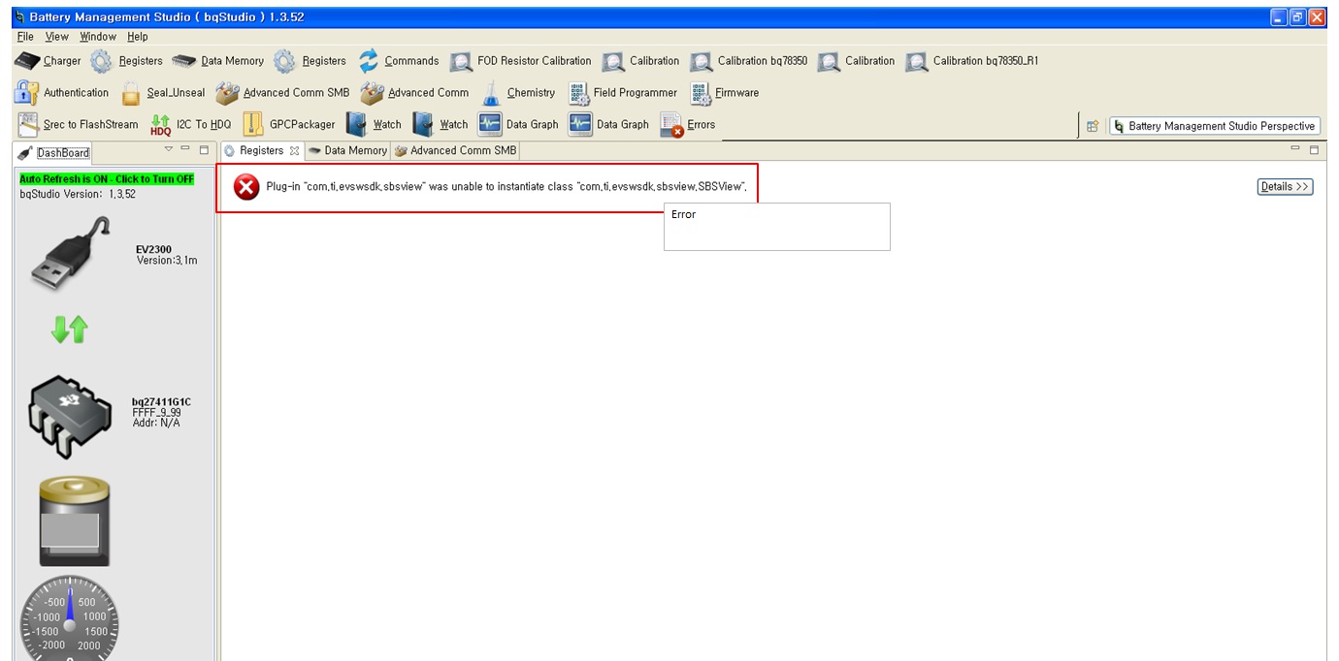1339x661 pixels.
Task: Open the View menu
Action: (x=57, y=37)
